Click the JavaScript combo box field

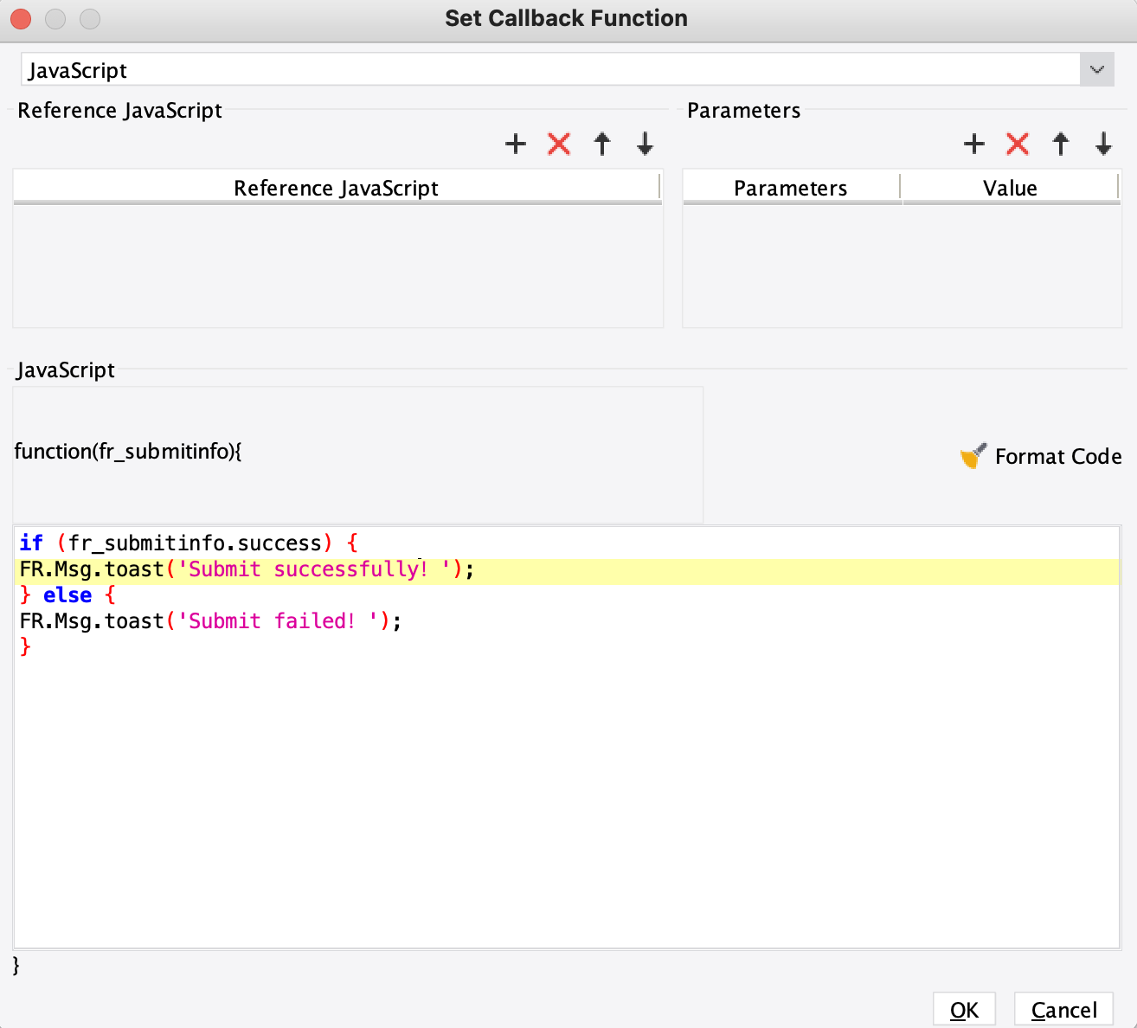coord(550,69)
